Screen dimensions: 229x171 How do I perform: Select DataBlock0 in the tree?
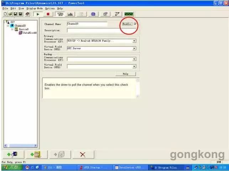pyautogui.click(x=30, y=33)
